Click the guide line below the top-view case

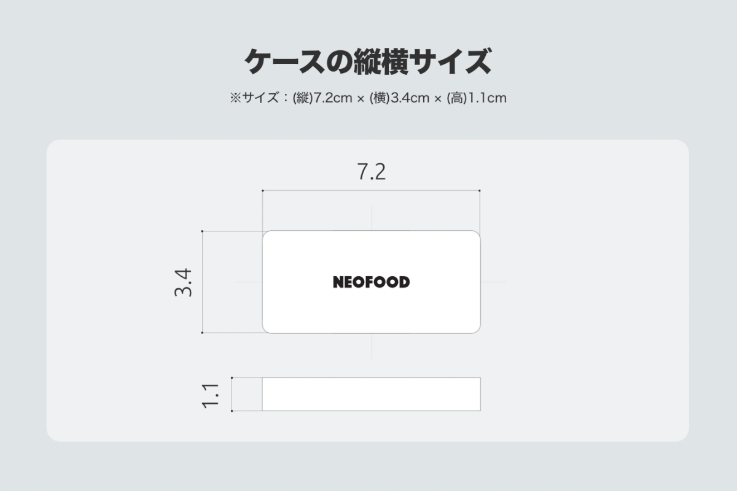point(371,346)
